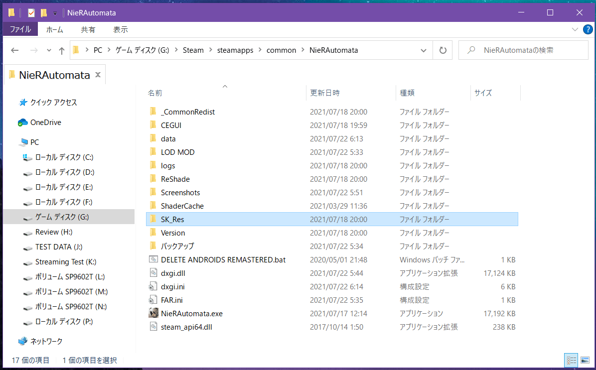Viewport: 596px width, 370px height.
Task: Close the NieRAutomata folder tab
Action: [x=98, y=75]
